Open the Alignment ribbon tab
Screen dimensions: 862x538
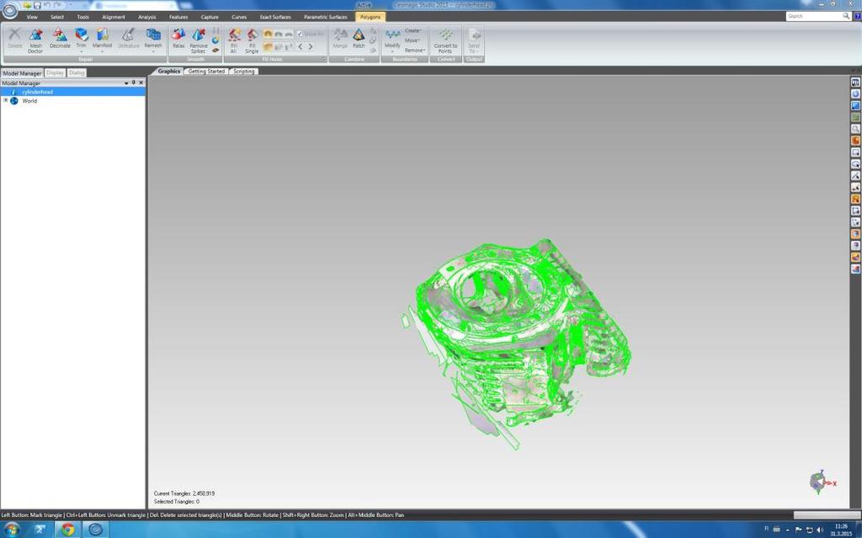pos(114,17)
